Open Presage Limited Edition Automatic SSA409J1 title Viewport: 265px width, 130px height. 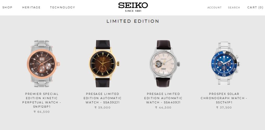pyautogui.click(x=163, y=98)
